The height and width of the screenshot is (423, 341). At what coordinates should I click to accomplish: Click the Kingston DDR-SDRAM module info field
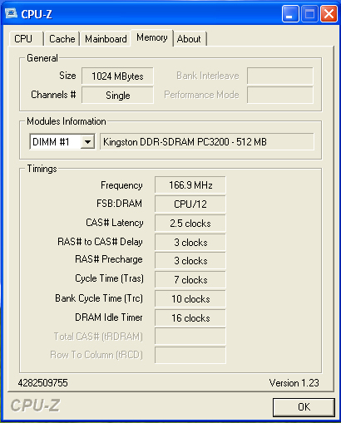207,142
